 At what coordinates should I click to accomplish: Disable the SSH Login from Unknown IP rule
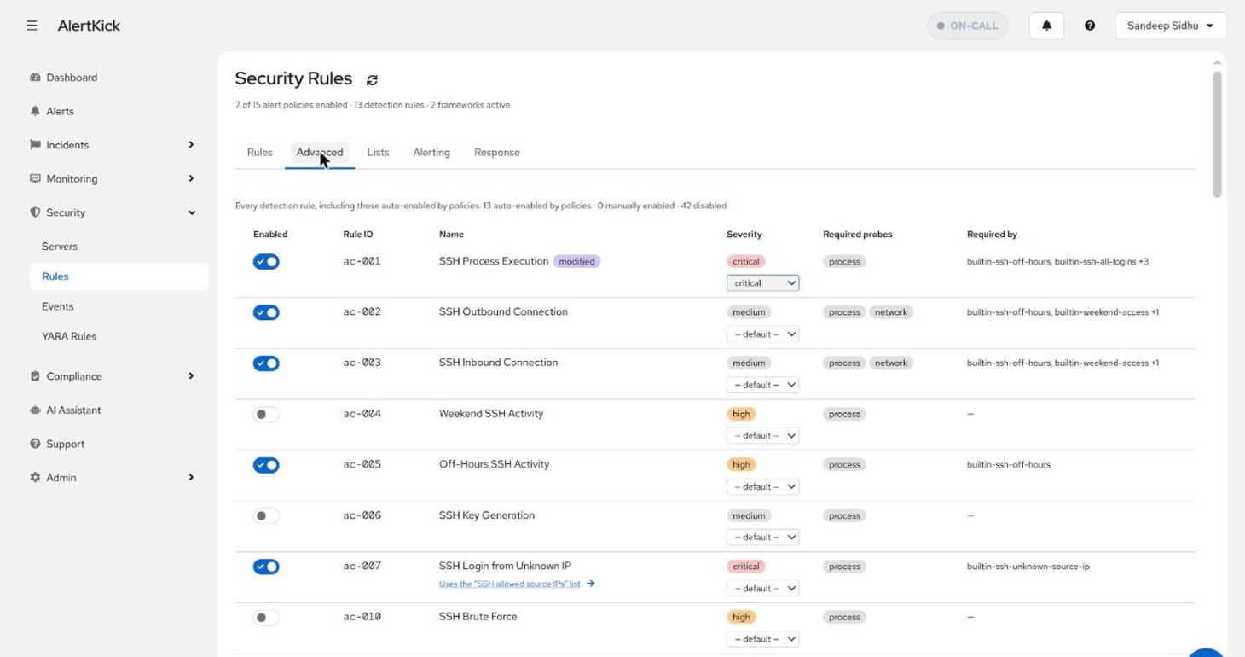pos(266,567)
